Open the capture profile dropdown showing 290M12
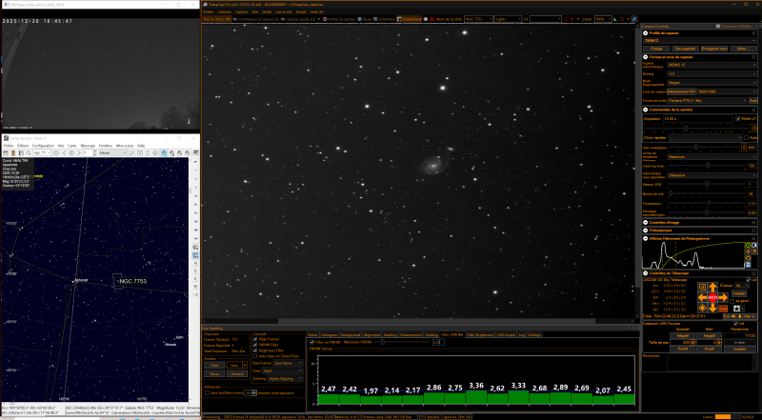Screen dimensions: 762x420 (x=700, y=41)
